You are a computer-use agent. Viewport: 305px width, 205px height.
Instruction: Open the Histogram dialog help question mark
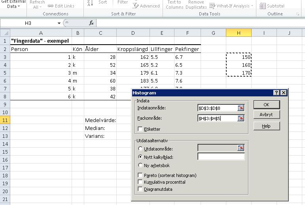277,93
